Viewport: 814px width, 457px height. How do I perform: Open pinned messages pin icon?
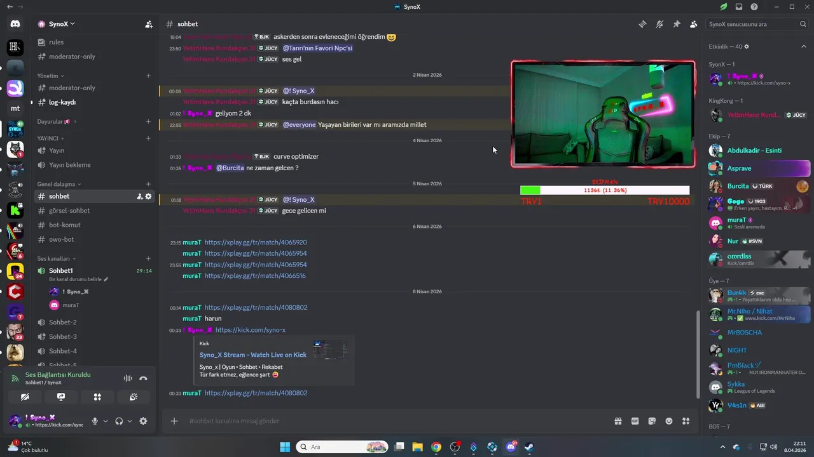click(677, 24)
